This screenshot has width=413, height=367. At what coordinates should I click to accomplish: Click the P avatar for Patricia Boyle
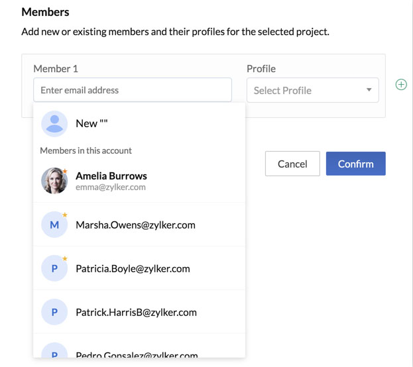pos(54,268)
